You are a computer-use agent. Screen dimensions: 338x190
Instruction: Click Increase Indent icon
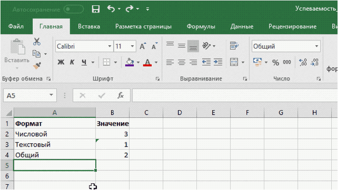(x=218, y=62)
